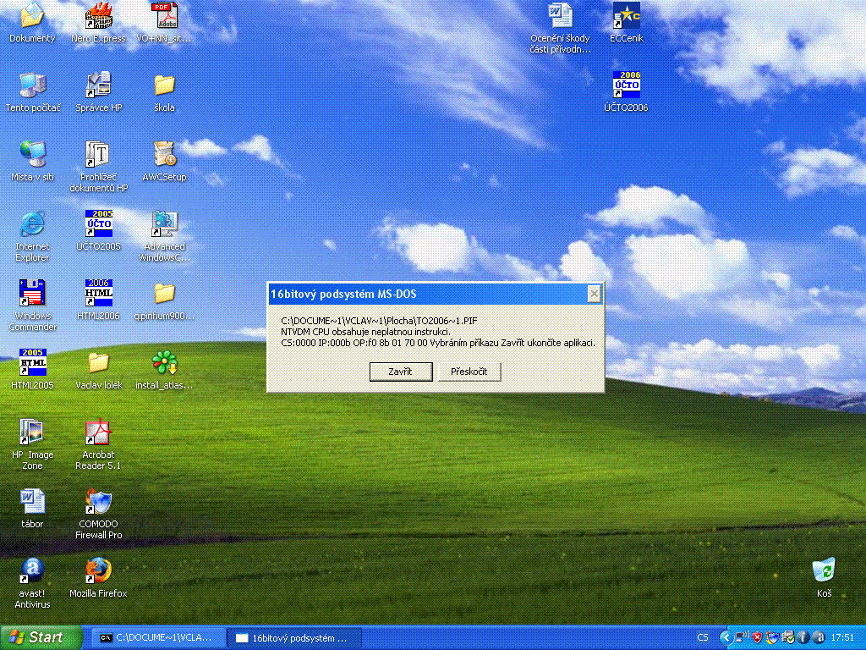Open wireless network connection tray icon

[743, 637]
